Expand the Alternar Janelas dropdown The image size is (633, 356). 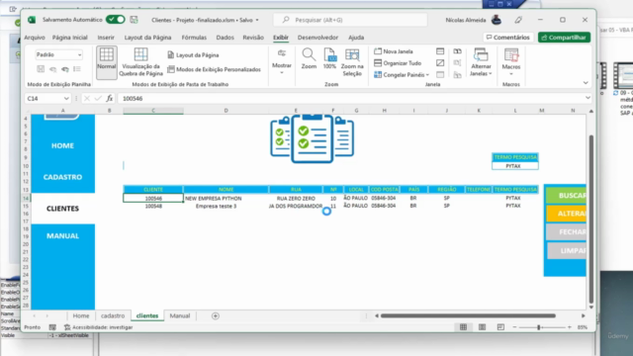tap(481, 61)
